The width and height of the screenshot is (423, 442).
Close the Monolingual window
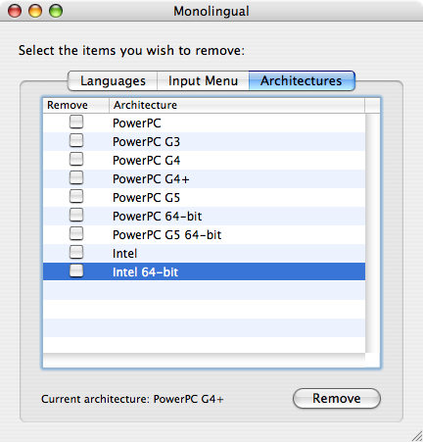tap(15, 11)
